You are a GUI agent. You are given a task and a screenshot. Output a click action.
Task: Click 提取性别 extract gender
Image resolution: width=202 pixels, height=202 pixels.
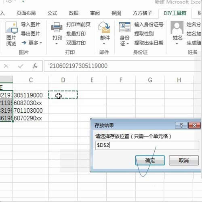tap(144, 34)
